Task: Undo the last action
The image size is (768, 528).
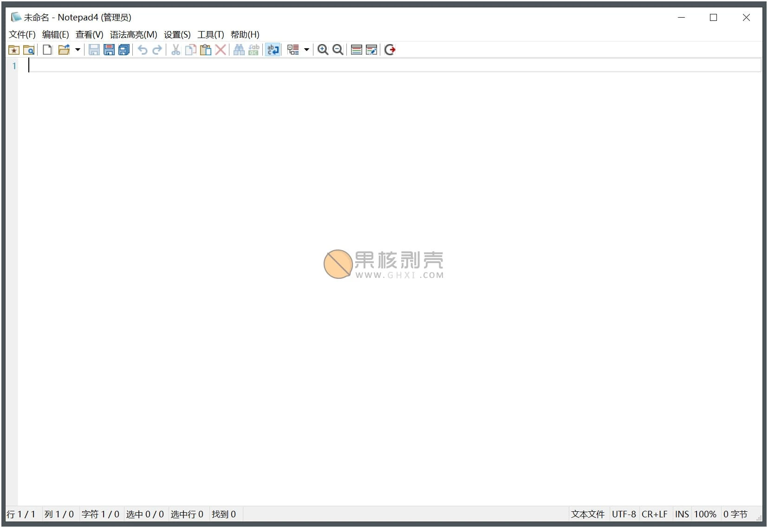Action: (x=143, y=50)
